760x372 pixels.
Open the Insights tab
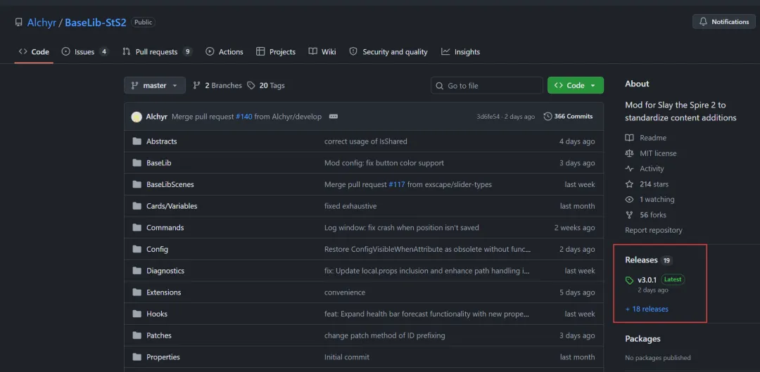[460, 52]
